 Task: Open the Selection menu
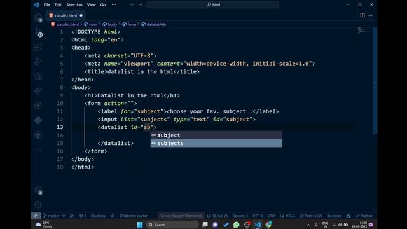click(x=74, y=4)
